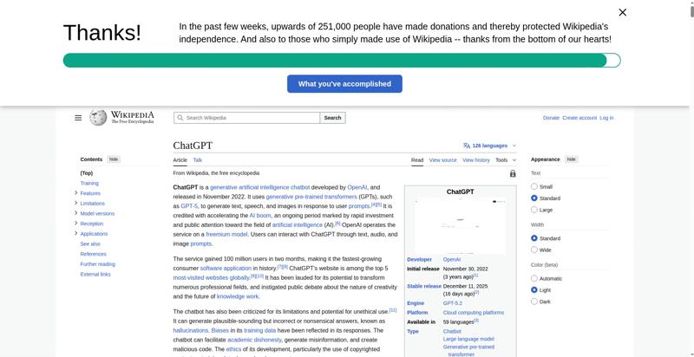Switch to the Talk tab
The width and height of the screenshot is (694, 357).
198,160
